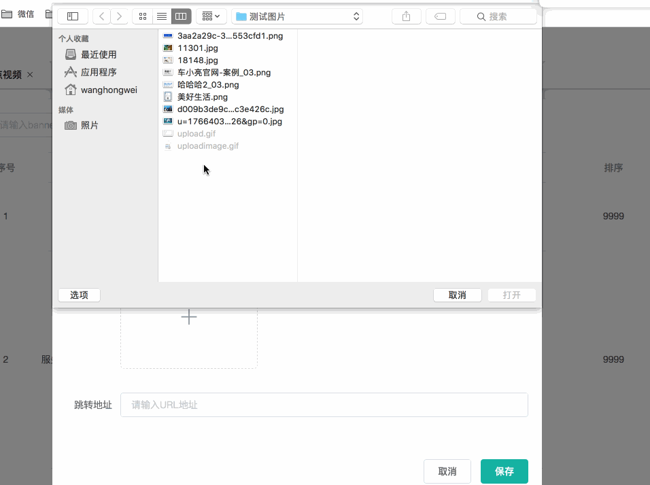650x485 pixels.
Task: Click the 排序 column header
Action: 613,168
